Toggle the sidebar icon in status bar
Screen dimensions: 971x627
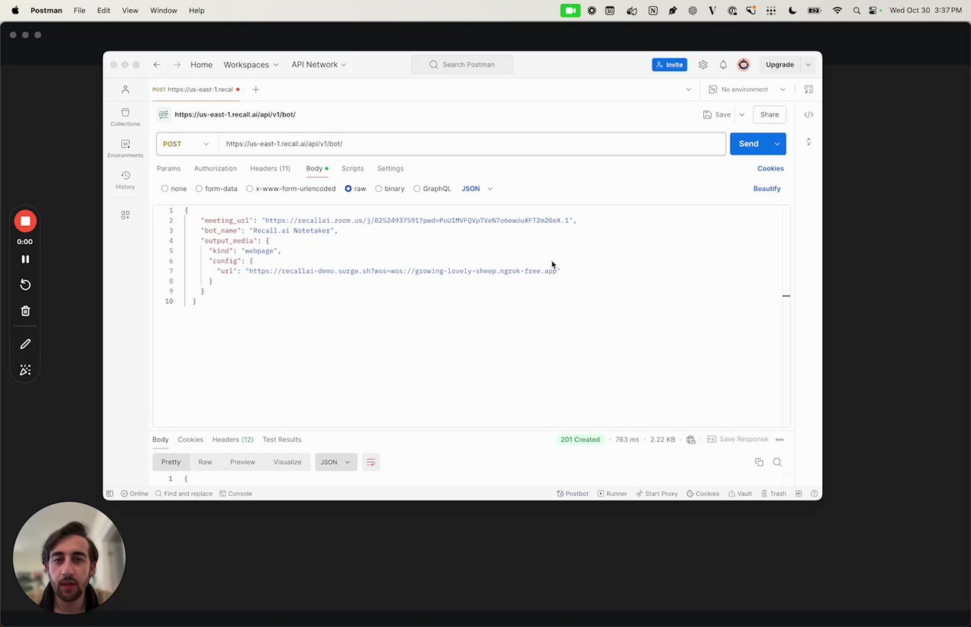point(110,494)
